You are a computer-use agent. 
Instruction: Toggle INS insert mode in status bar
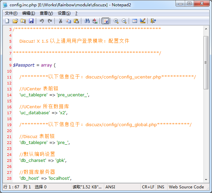coord(161,187)
